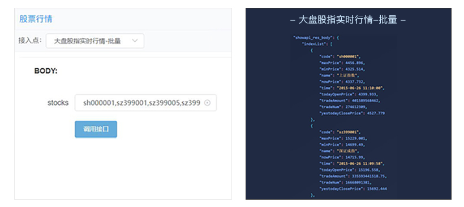Click the maxPrice 15229.001 line
Viewport: 464px width, 207px height.
coord(343,138)
